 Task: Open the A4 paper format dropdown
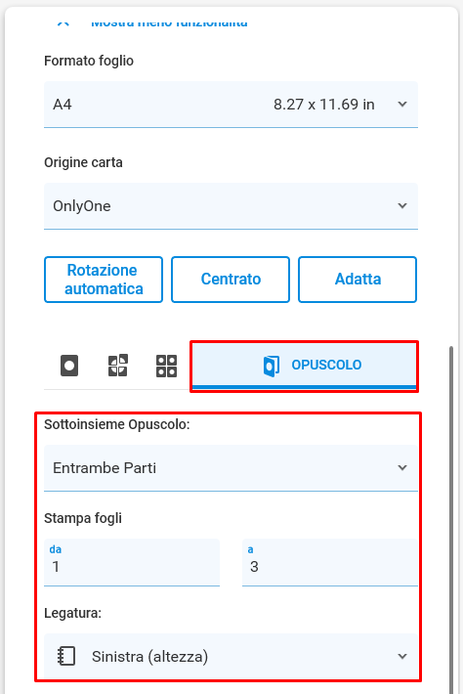(231, 105)
